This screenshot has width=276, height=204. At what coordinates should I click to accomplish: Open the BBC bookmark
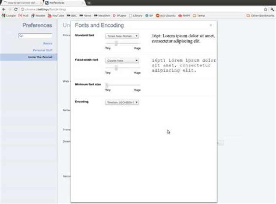tap(72, 16)
